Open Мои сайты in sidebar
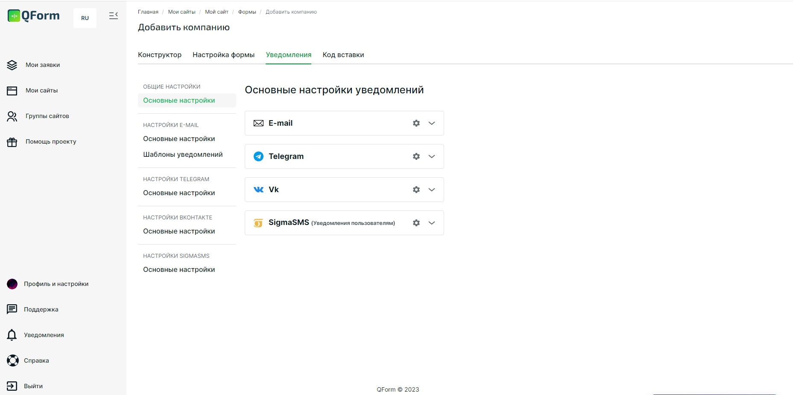Viewport: 793px width, 395px height. coord(41,90)
